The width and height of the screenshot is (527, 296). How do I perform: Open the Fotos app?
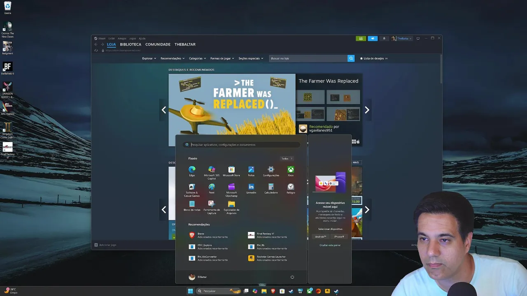click(x=251, y=171)
